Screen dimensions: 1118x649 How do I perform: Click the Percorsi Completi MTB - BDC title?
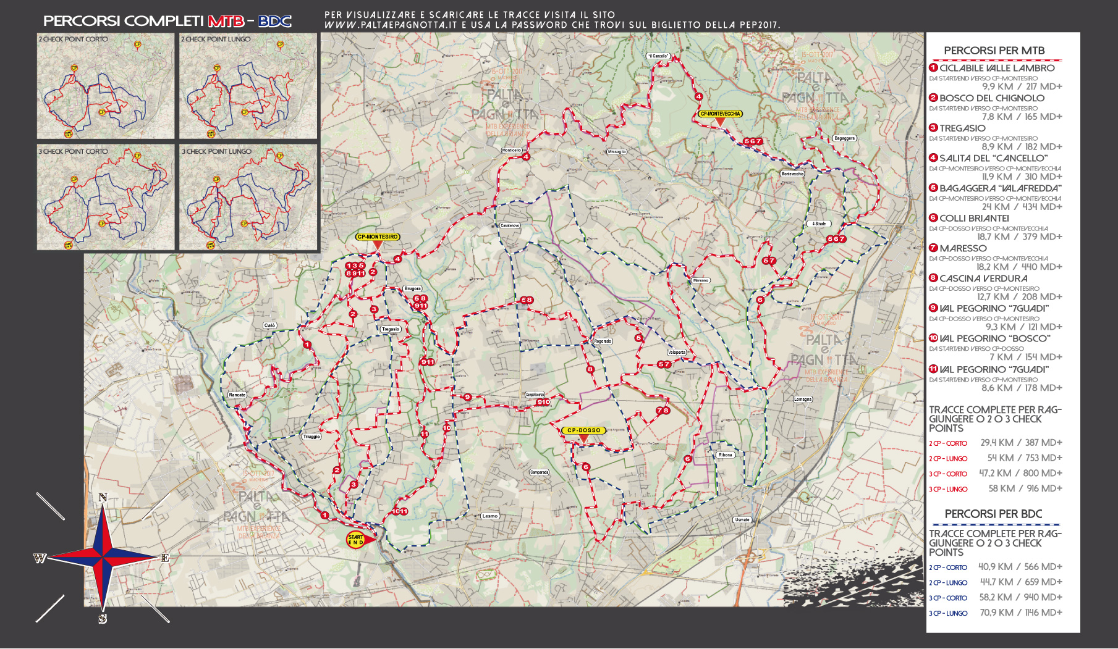click(x=167, y=21)
